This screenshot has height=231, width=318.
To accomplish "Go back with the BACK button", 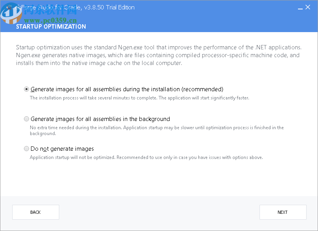I will 36,212.
